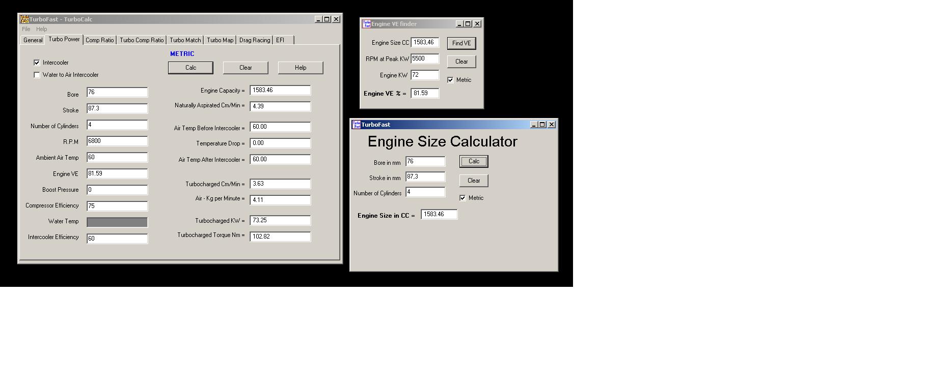
Task: Click Engine Size CC field in VE finder
Action: click(425, 42)
